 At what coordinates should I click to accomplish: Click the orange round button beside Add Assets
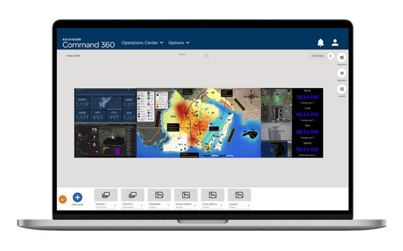click(x=62, y=199)
